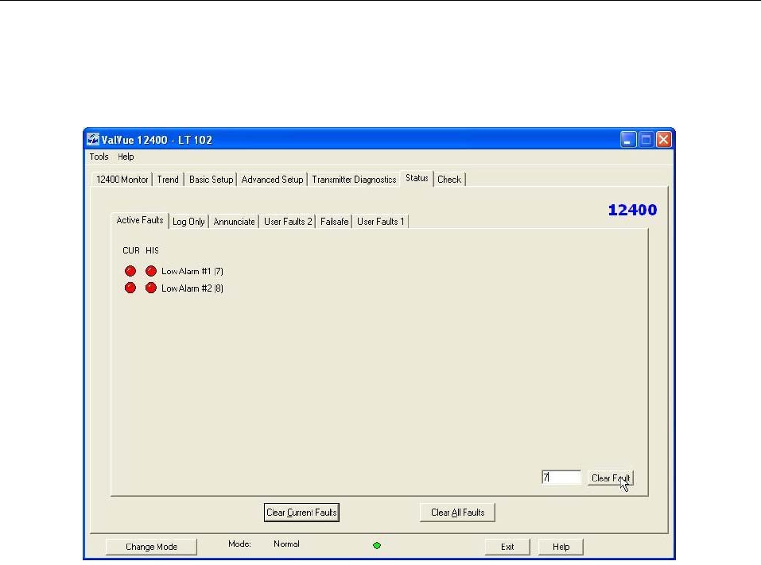The image size is (761, 565).
Task: Close the ValVue 12400 window
Action: point(663,140)
